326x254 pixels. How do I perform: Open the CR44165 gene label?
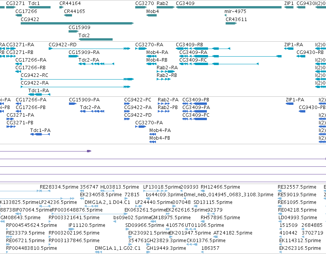[x=74, y=11]
